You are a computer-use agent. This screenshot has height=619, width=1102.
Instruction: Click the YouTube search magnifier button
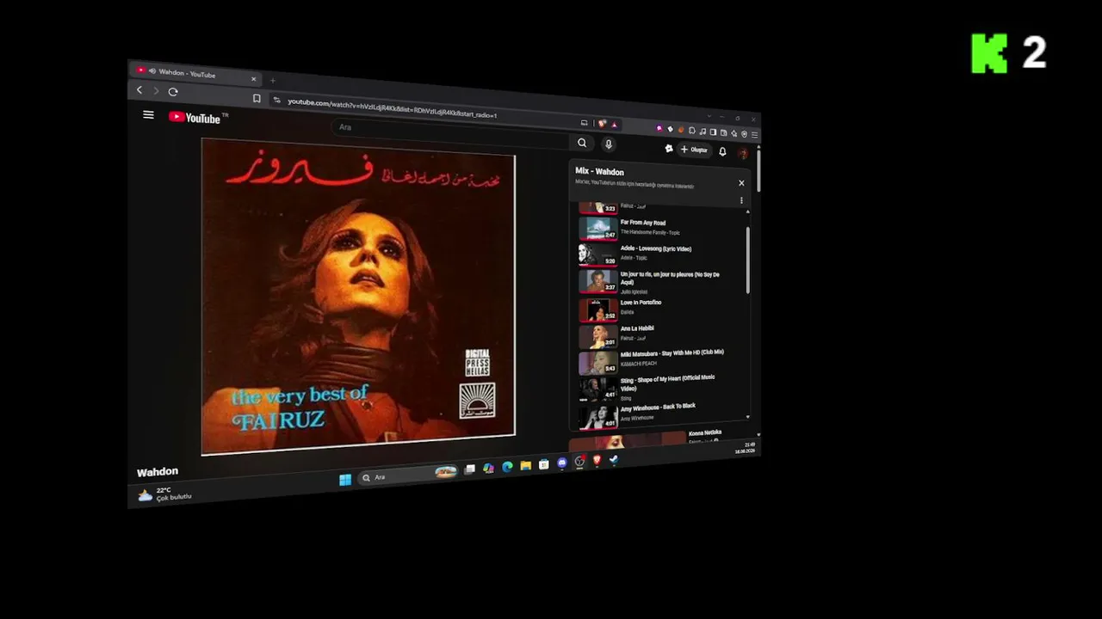tap(582, 144)
